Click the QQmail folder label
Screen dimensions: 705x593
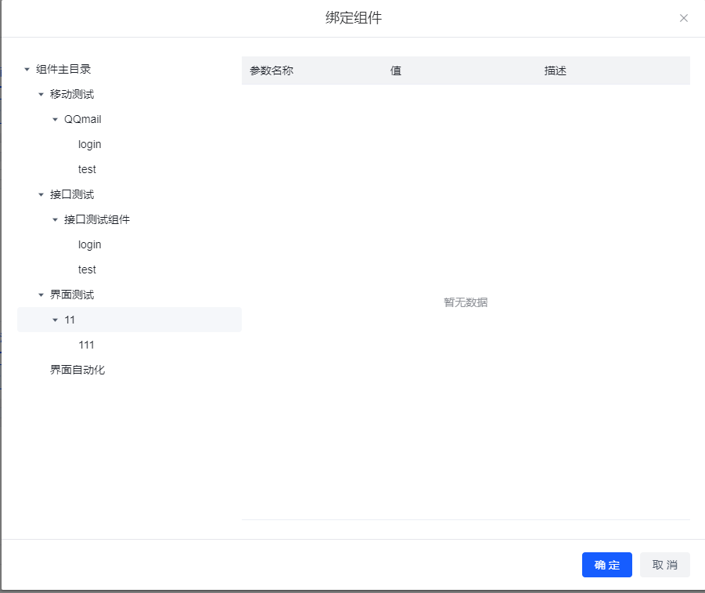tap(82, 119)
